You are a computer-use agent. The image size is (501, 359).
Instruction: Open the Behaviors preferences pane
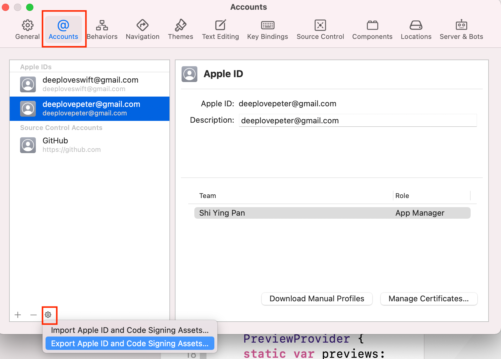pos(102,30)
